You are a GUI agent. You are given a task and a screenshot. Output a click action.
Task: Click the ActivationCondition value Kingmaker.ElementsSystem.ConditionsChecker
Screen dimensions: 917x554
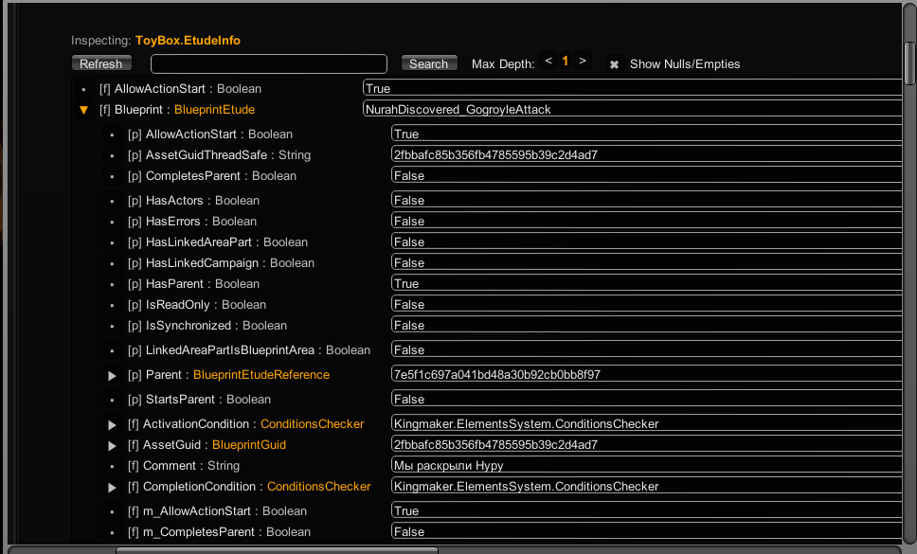(646, 423)
